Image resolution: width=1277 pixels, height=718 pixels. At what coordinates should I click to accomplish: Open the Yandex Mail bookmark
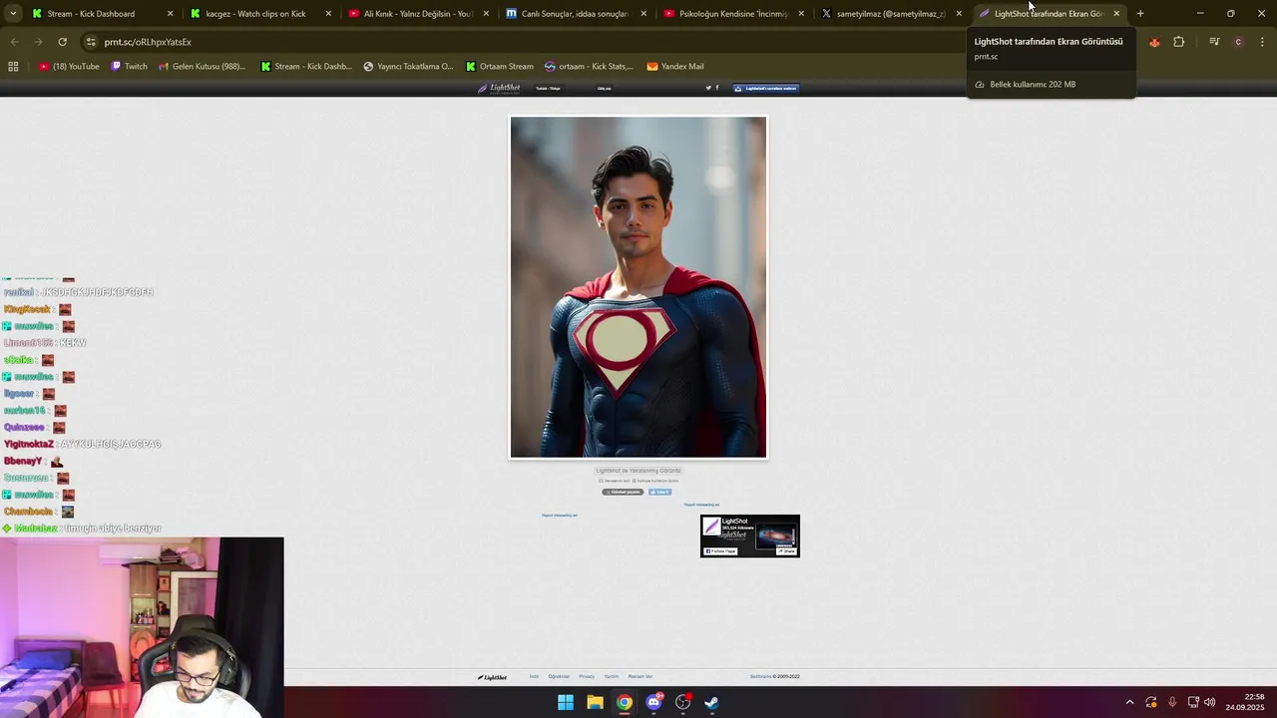click(675, 66)
